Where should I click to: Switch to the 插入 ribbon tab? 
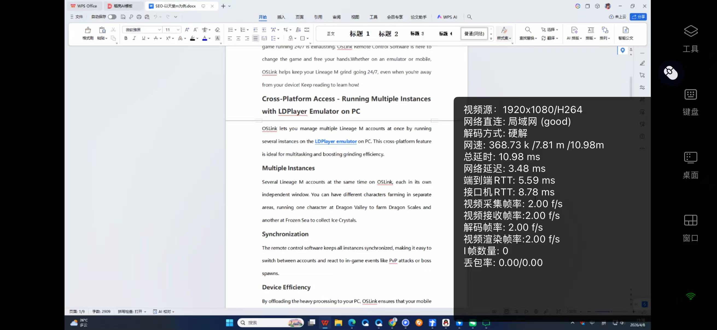281,17
